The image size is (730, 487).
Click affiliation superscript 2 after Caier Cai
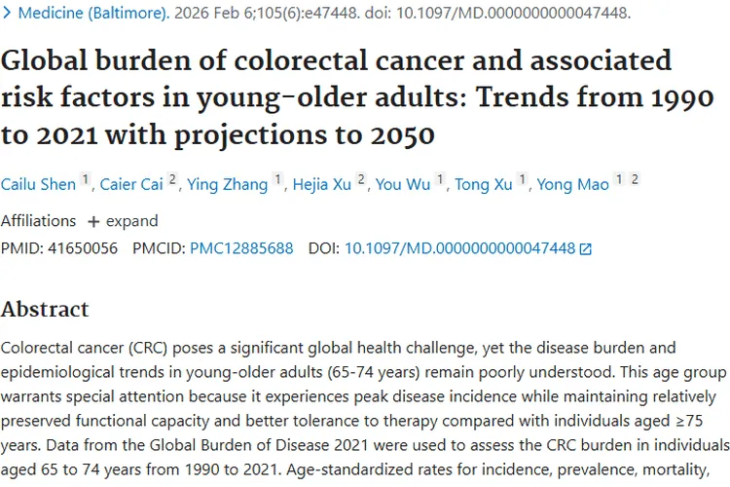pyautogui.click(x=172, y=179)
